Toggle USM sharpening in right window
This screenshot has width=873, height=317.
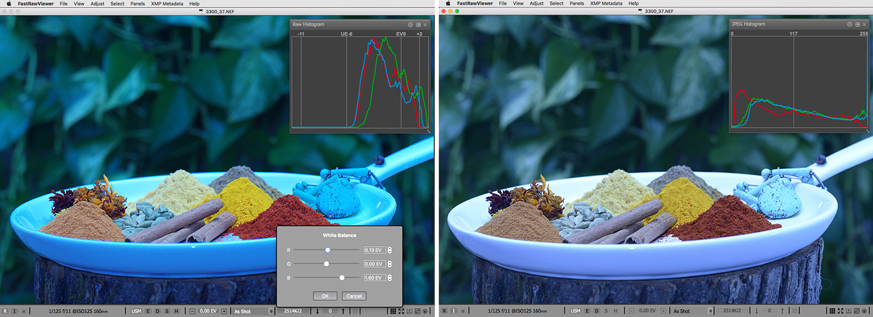[x=575, y=311]
